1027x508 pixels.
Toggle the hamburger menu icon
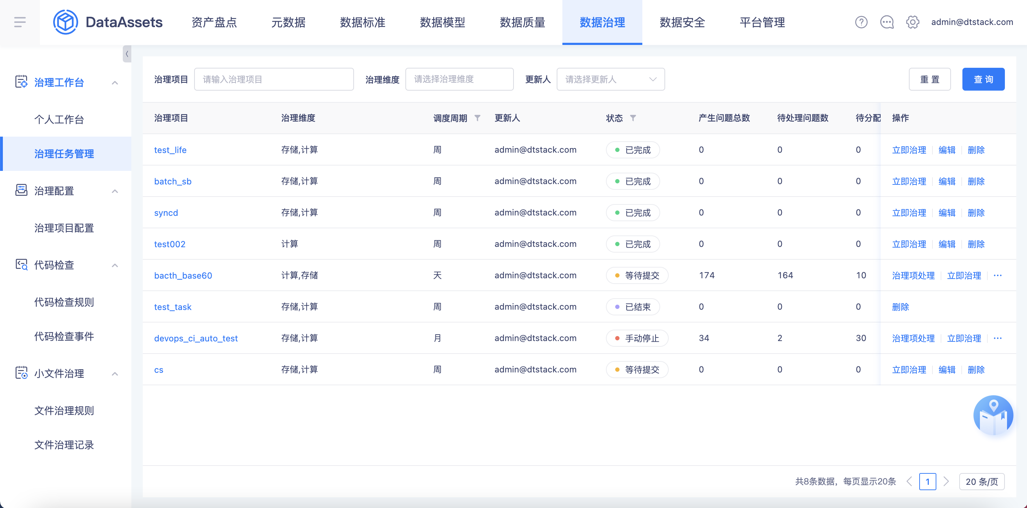click(x=20, y=22)
